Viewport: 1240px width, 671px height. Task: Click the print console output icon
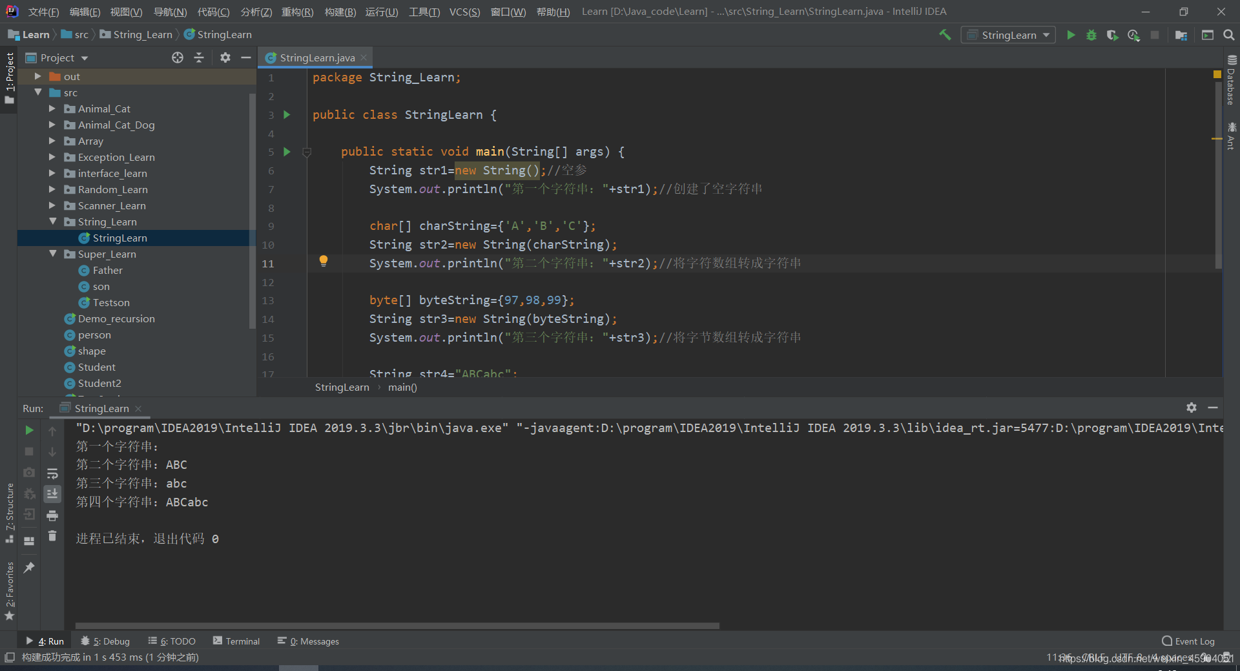[x=52, y=515]
